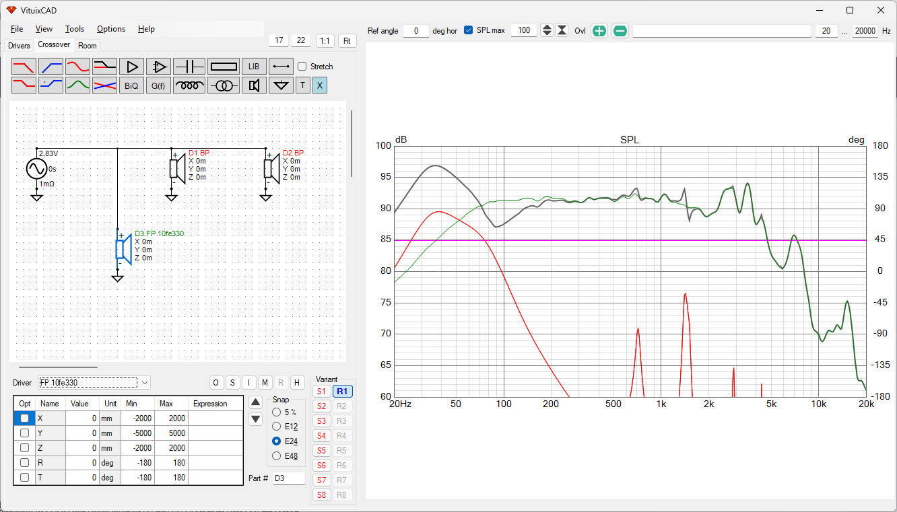Select the red-blue crossed lines block
This screenshot has height=512, width=897.
click(105, 85)
